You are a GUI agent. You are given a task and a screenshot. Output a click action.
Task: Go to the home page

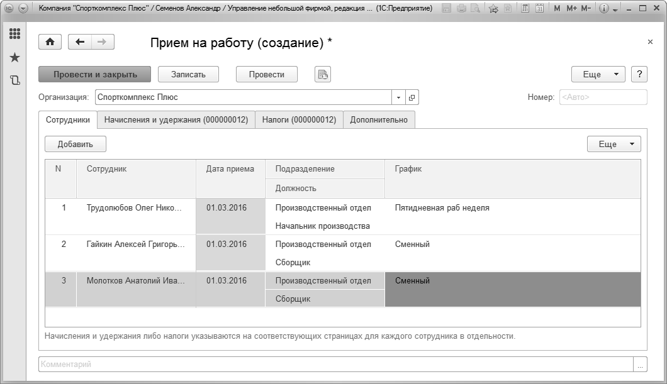coord(50,41)
